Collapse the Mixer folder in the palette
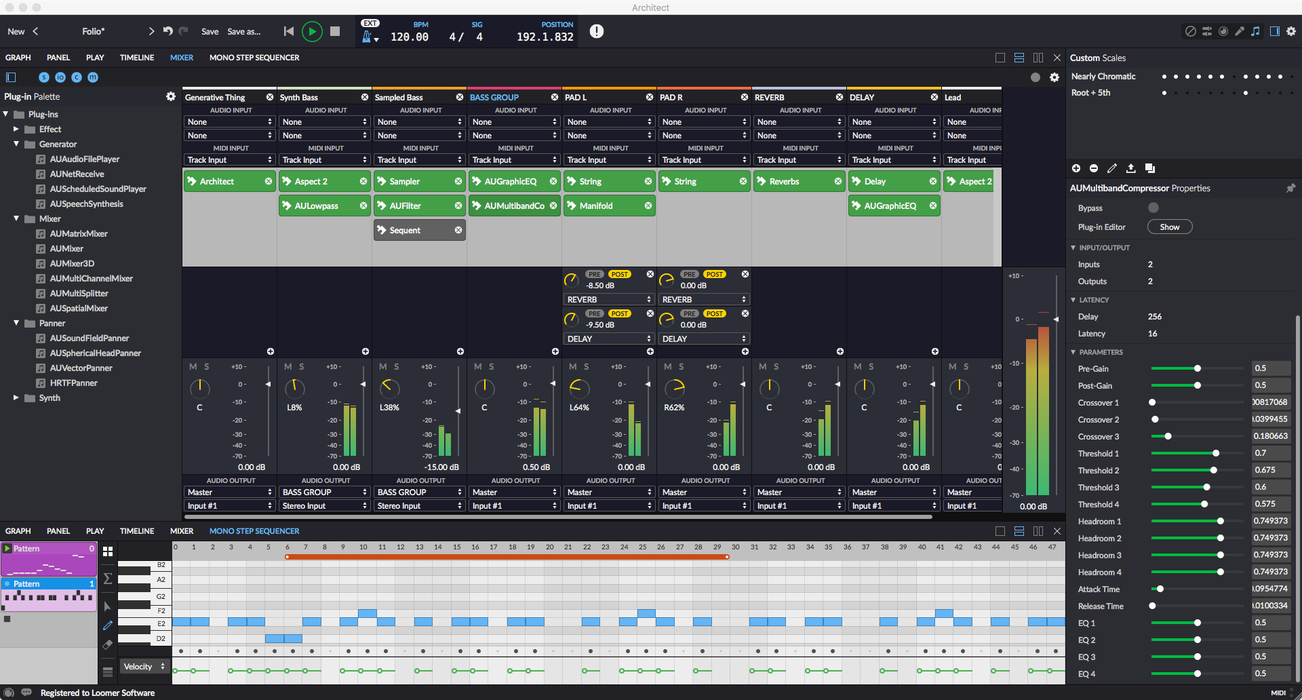 (16, 218)
